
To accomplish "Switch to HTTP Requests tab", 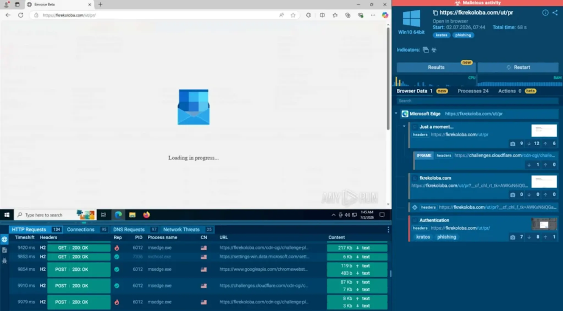I will pos(36,229).
